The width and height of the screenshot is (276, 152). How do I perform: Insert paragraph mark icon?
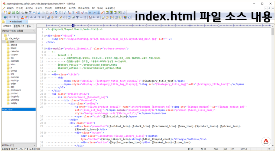pyautogui.click(x=39, y=17)
